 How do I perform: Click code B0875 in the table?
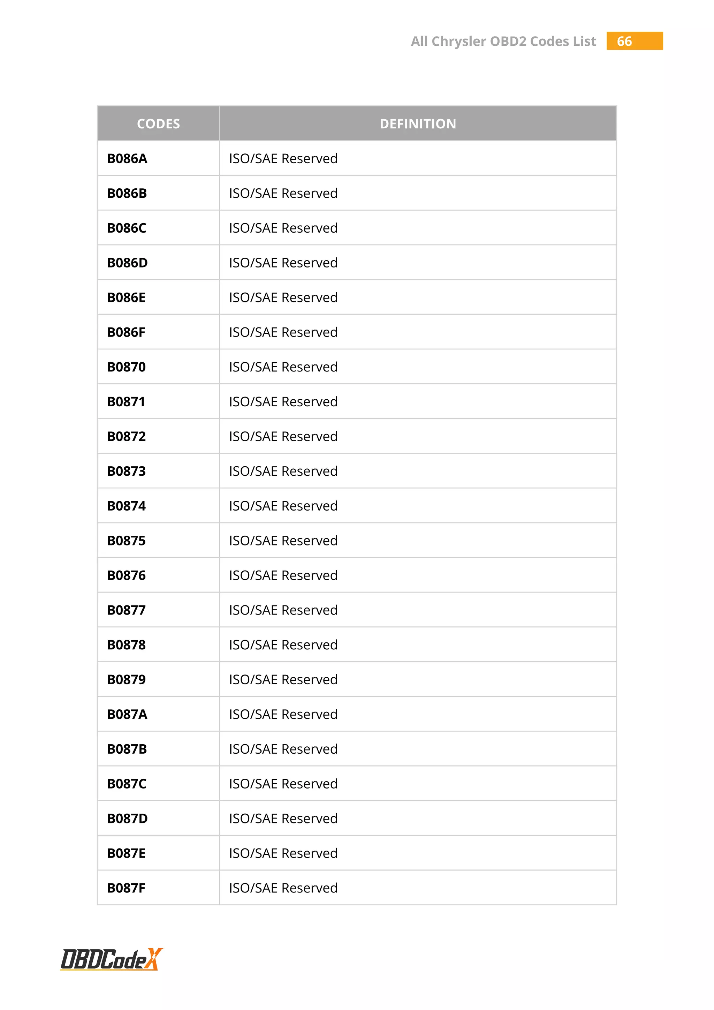tap(126, 541)
